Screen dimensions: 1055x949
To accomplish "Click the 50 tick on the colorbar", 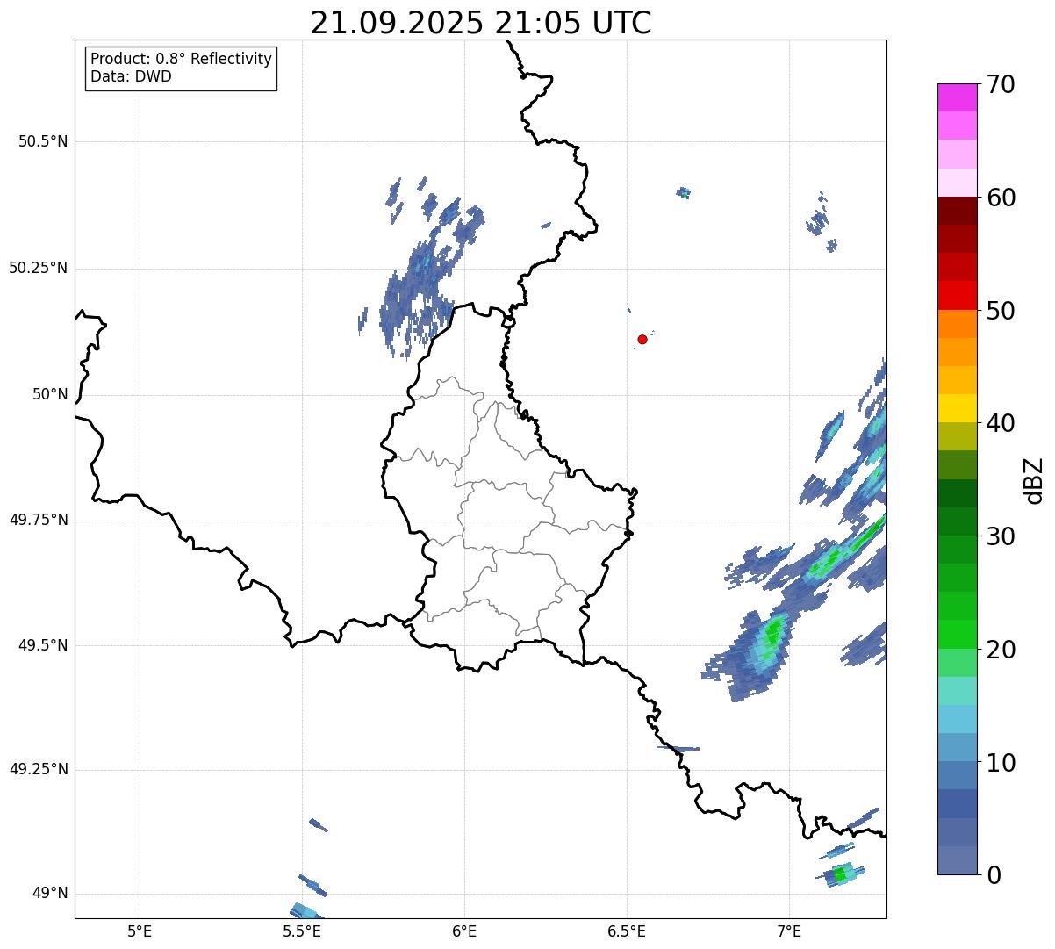I will pos(1001,311).
